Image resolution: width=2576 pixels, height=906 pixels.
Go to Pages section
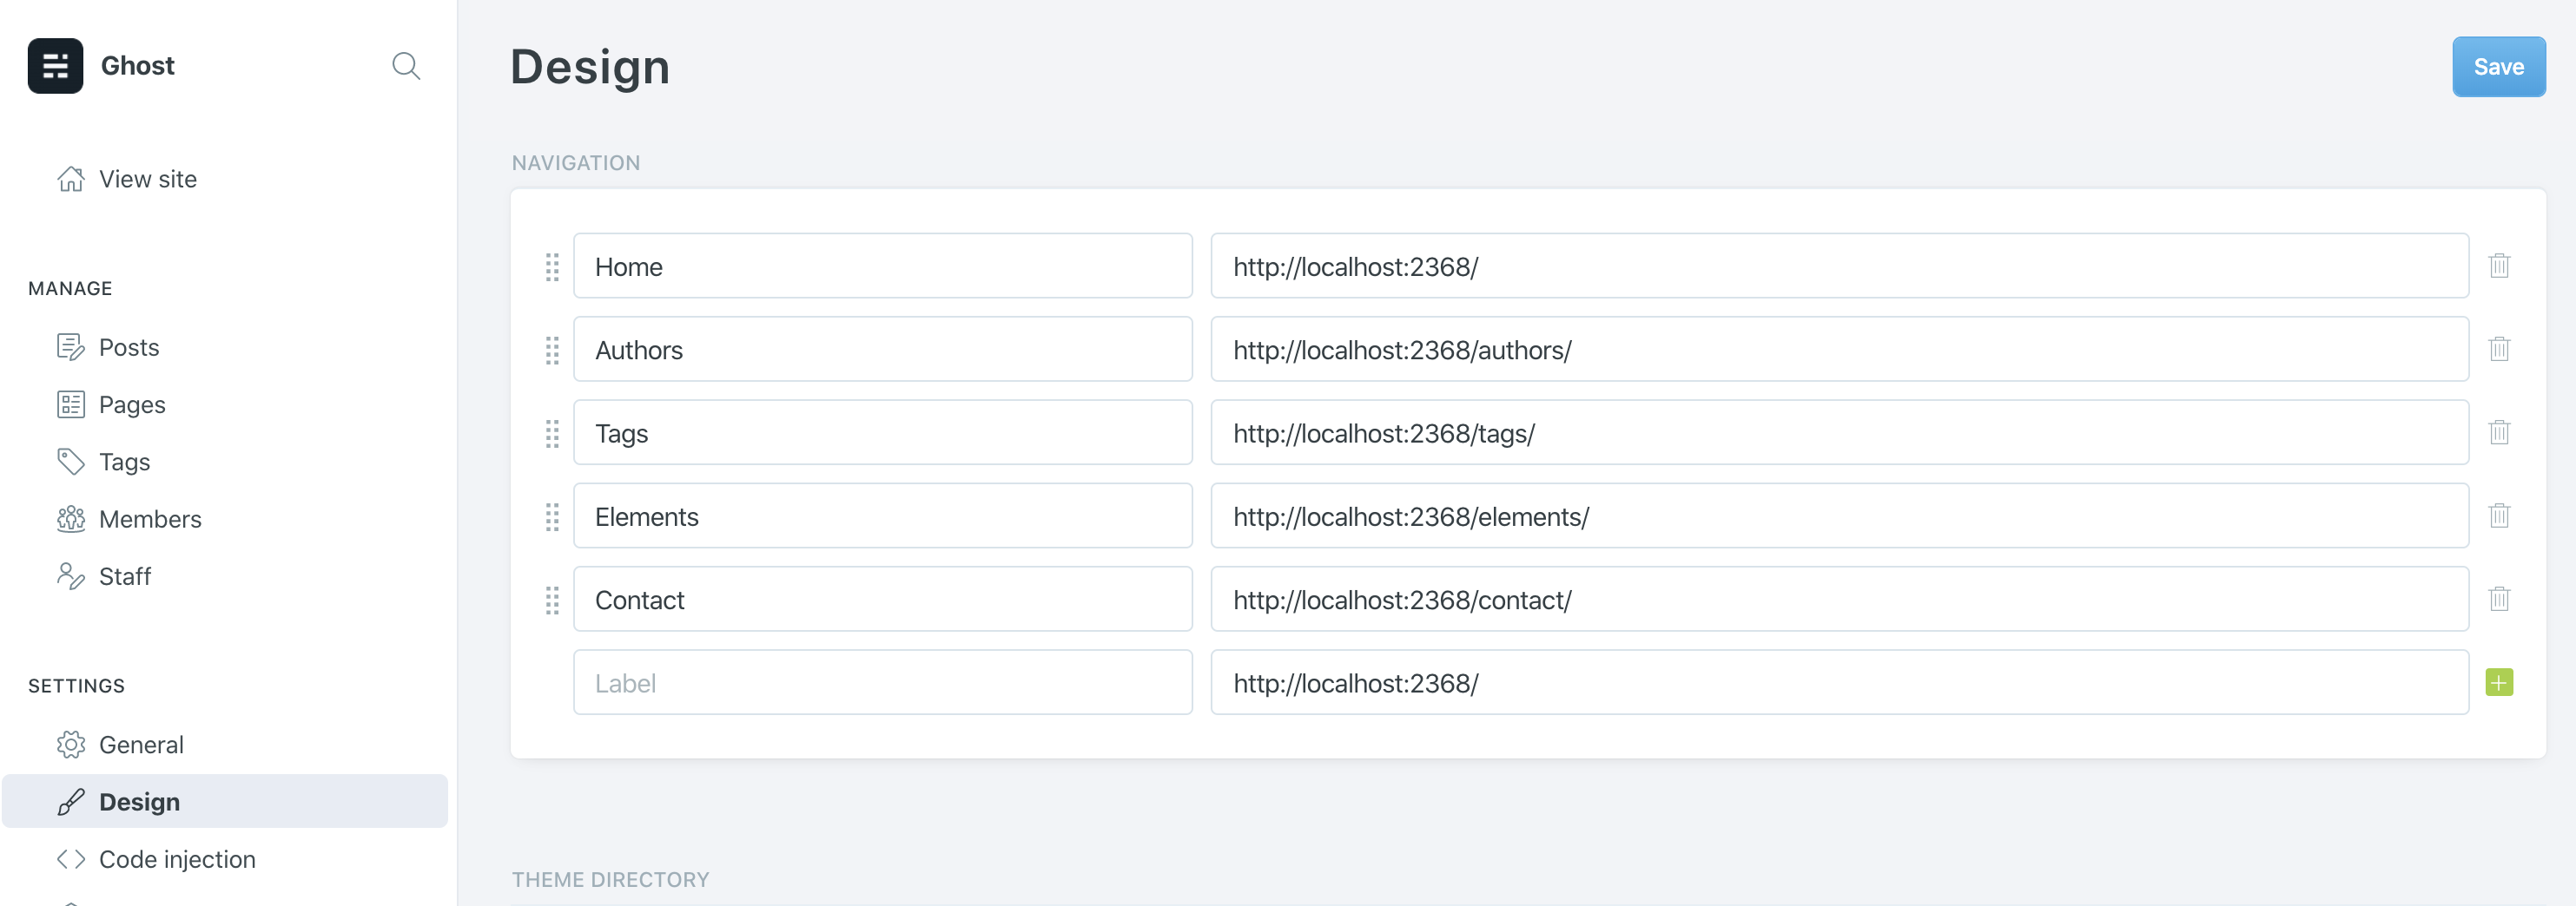point(132,404)
